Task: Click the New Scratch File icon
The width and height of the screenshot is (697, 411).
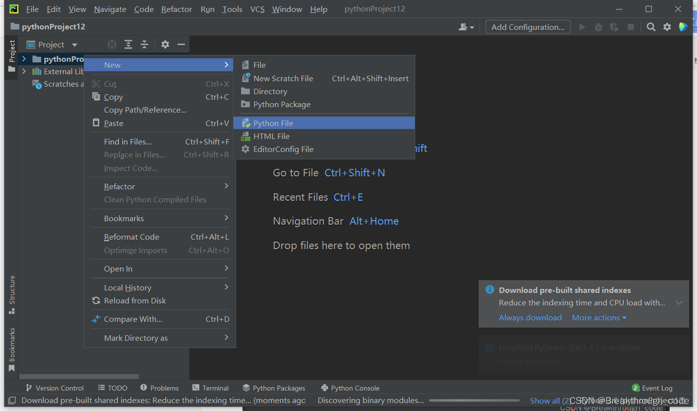Action: pos(245,78)
